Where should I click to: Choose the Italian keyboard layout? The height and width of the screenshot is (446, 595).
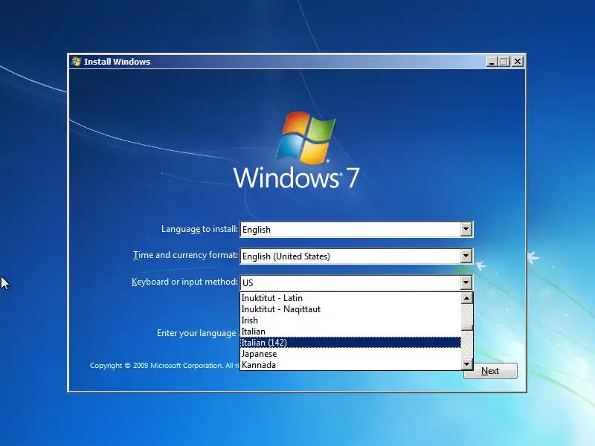click(x=350, y=332)
